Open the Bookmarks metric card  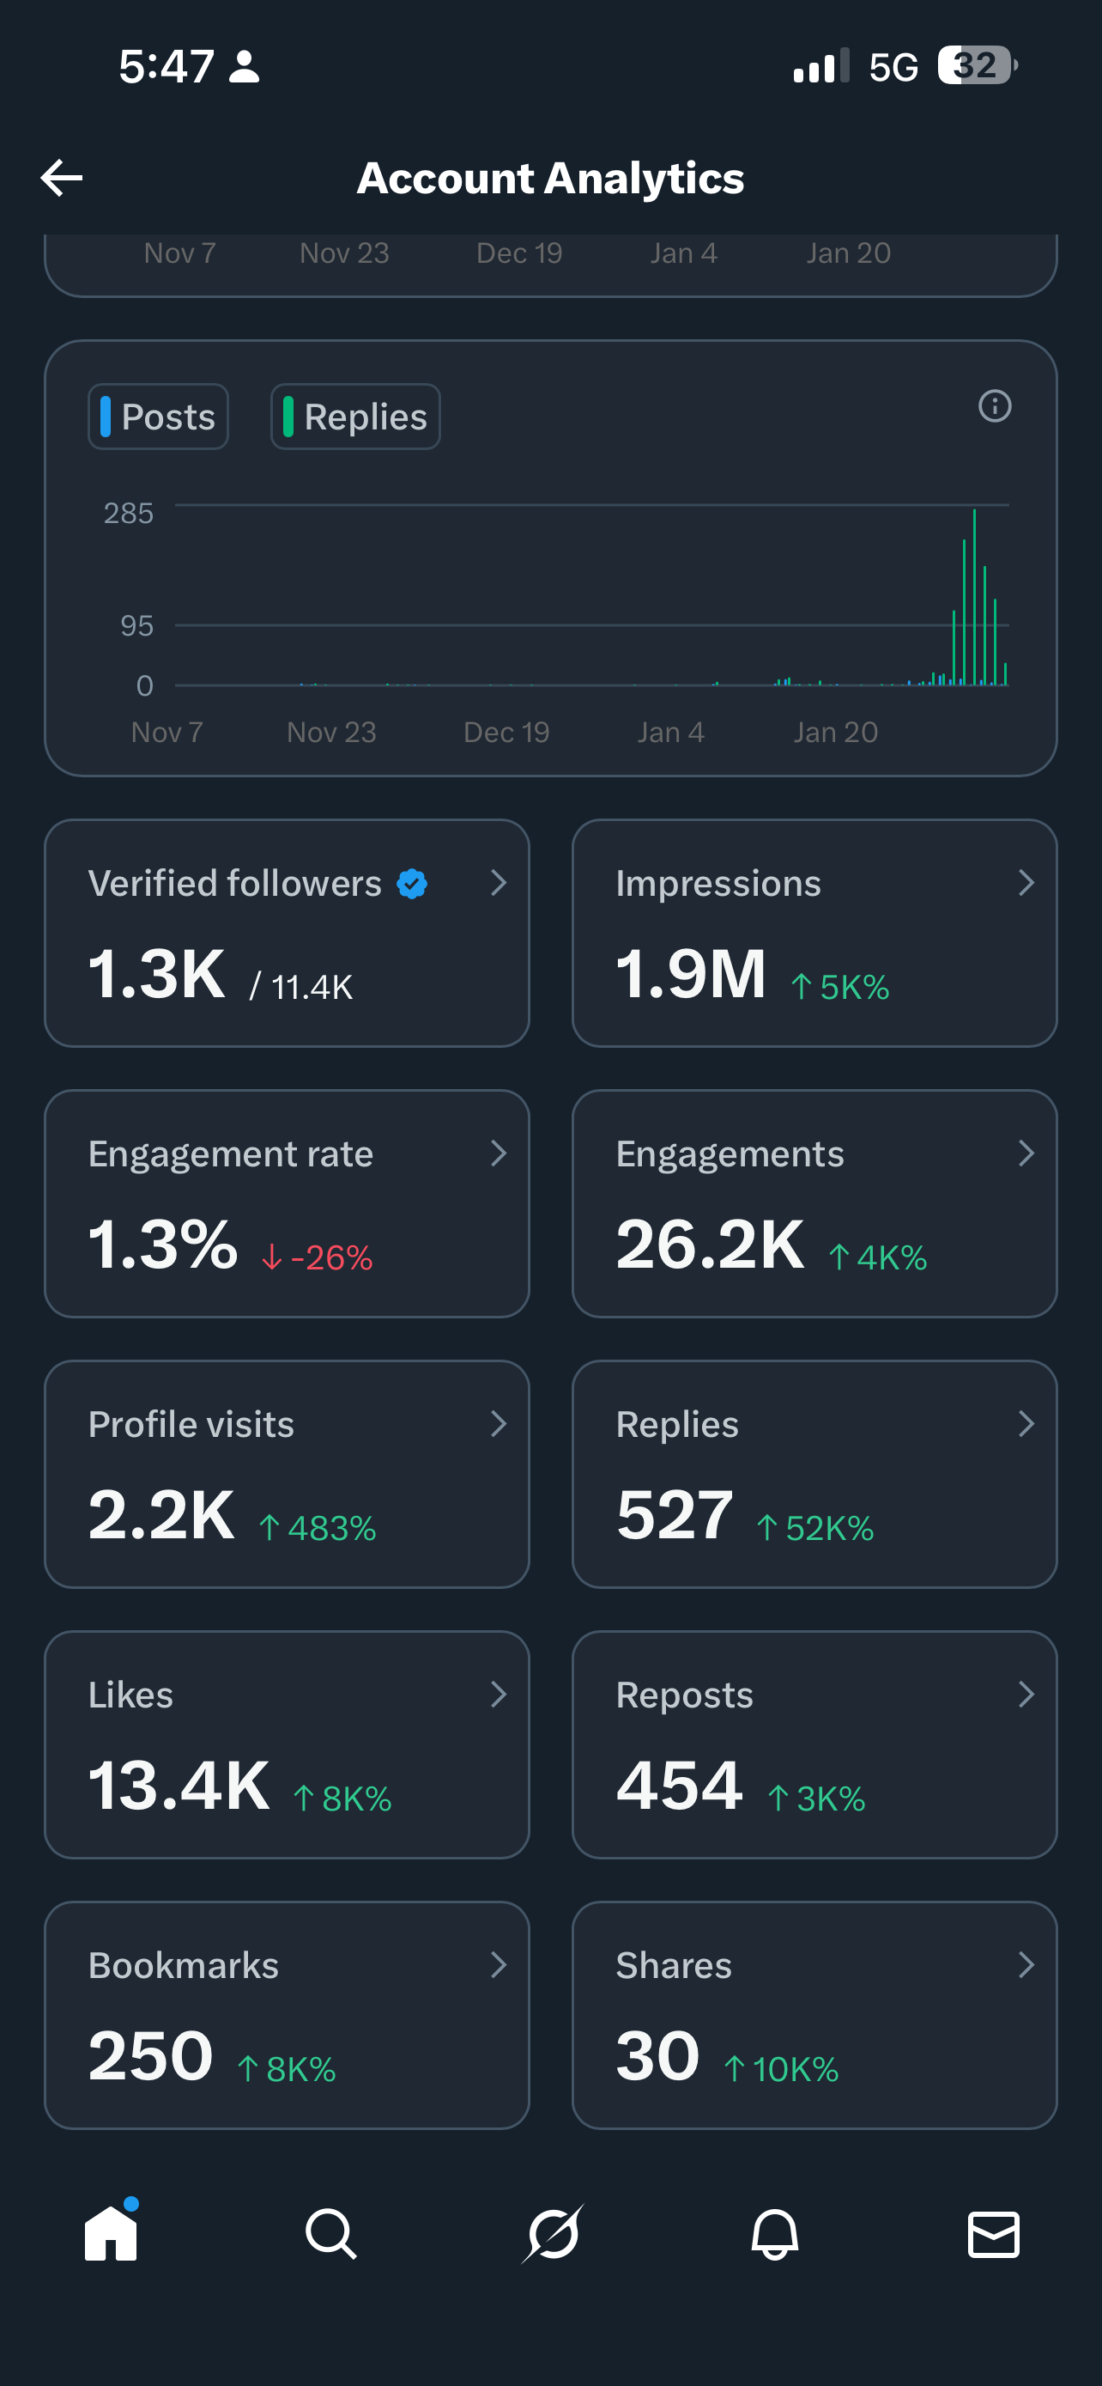point(287,2015)
